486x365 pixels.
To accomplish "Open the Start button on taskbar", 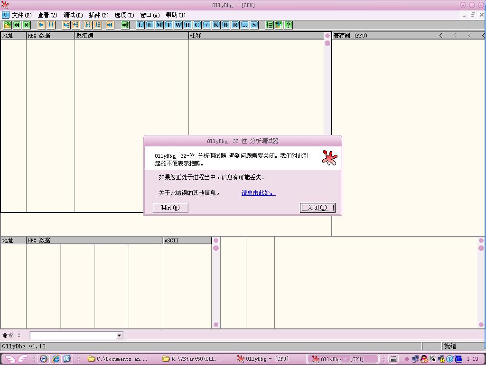I will [16, 359].
